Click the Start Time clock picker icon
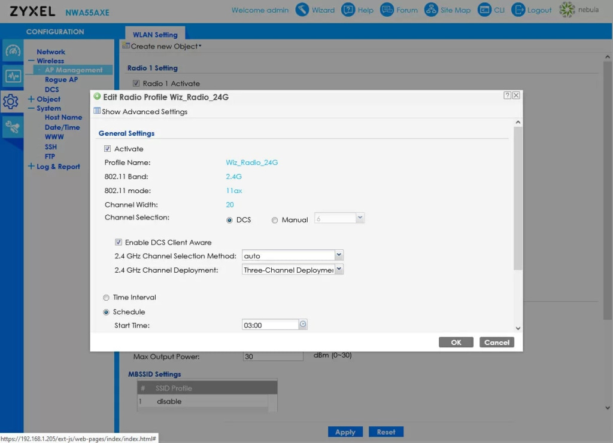The image size is (613, 443). click(x=303, y=325)
